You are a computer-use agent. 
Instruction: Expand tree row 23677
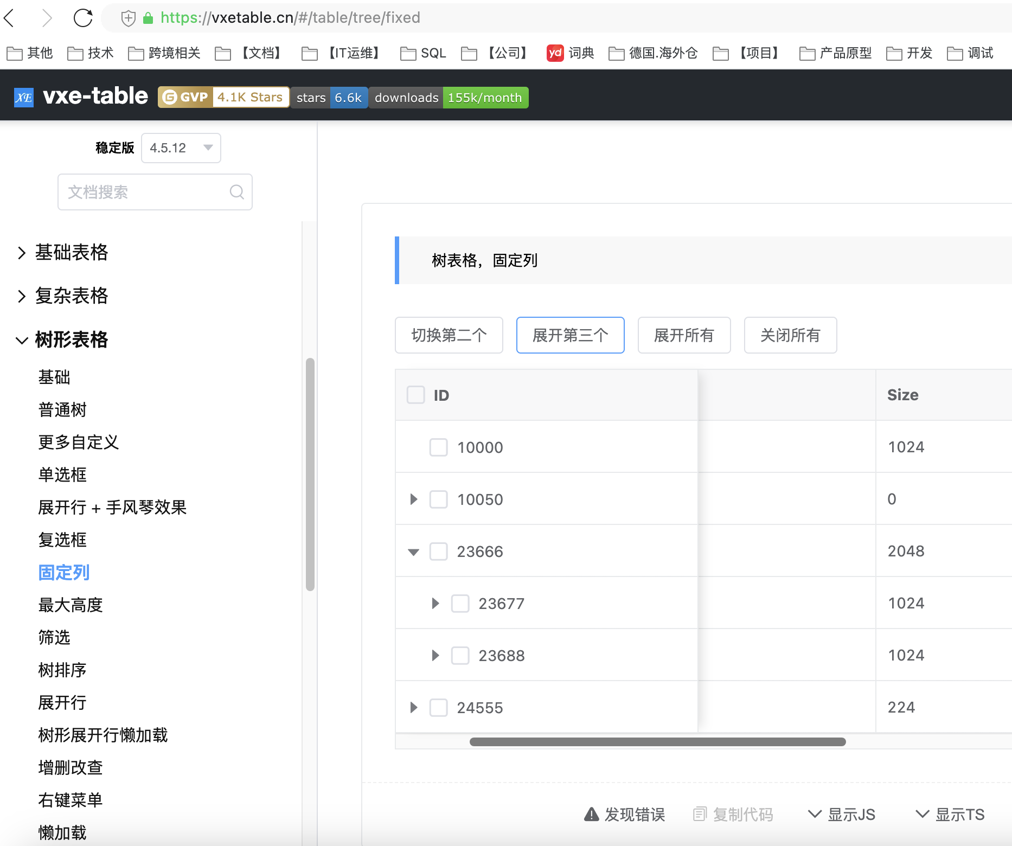pyautogui.click(x=435, y=604)
